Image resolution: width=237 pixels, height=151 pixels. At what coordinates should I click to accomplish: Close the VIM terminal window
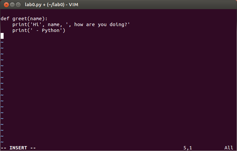5,5
